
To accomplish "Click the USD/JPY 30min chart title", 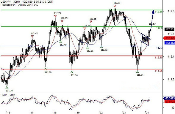I will (x=27, y=2).
